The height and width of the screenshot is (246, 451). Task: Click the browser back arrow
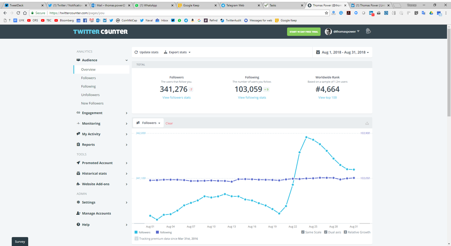click(5, 13)
